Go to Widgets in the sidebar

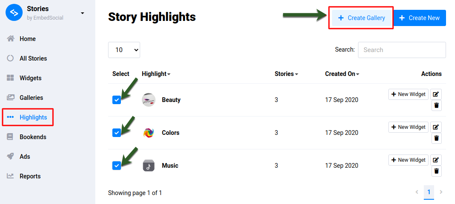coord(30,78)
